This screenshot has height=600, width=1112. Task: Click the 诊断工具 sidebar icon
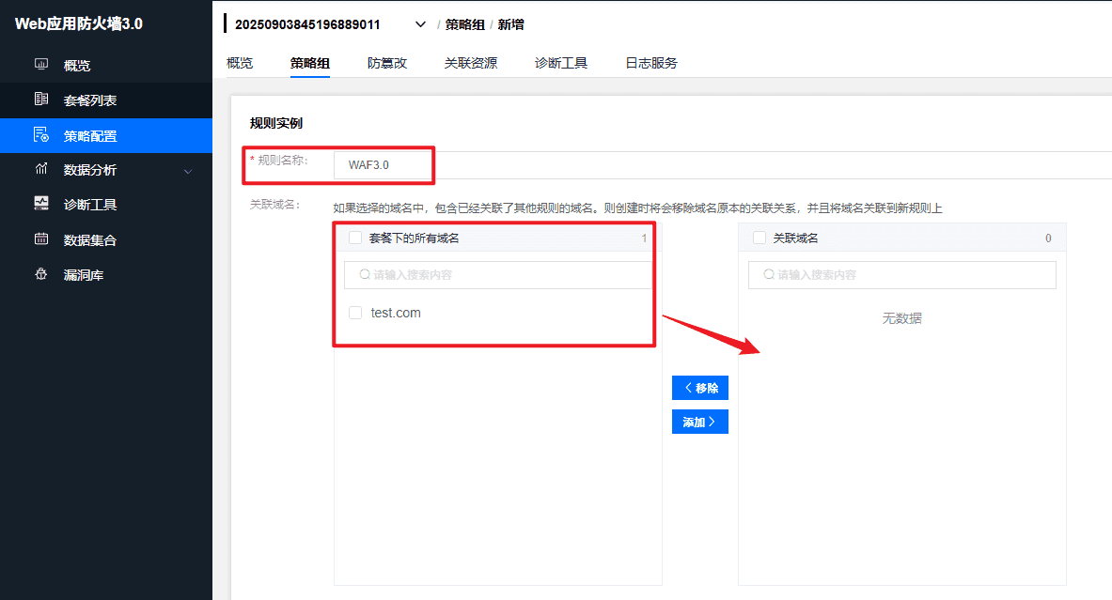tap(41, 204)
